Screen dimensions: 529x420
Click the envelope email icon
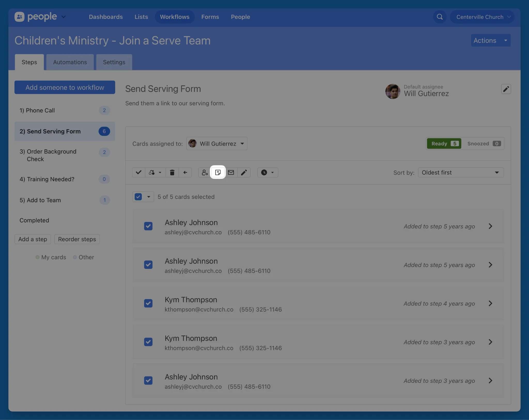[x=231, y=172]
